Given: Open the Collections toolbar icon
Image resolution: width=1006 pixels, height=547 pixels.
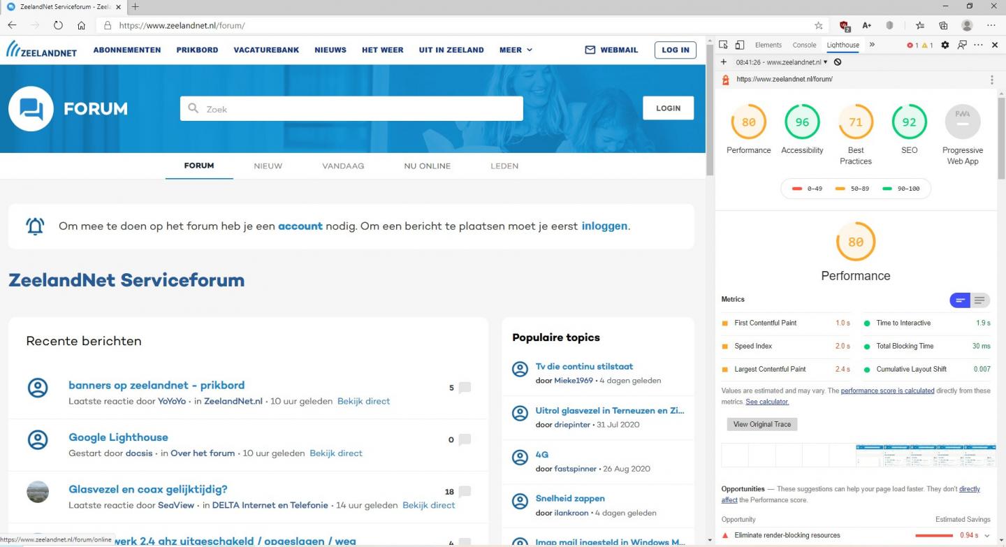Looking at the screenshot, I should click(943, 25).
